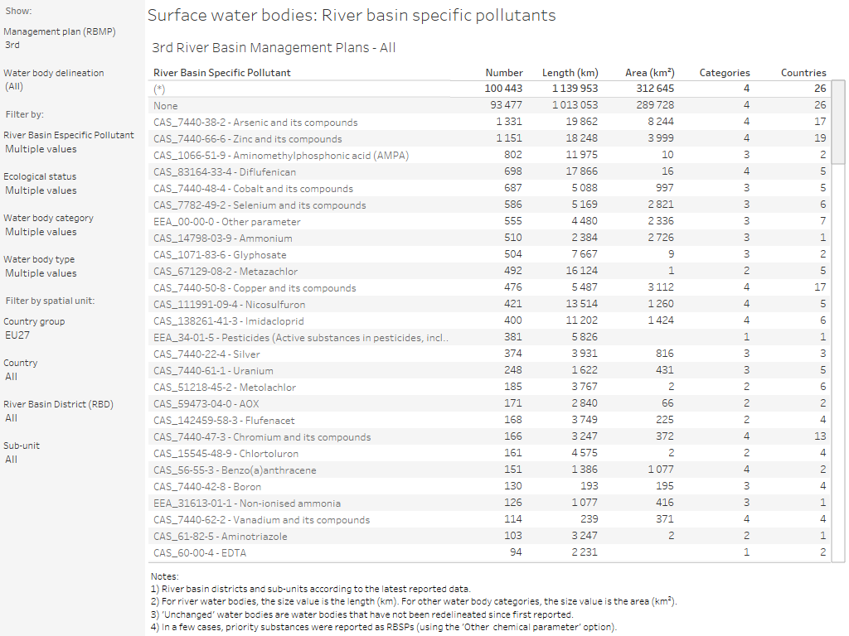Click Imidacloprid Number value 400
Screen dimensions: 849x636
(x=513, y=320)
